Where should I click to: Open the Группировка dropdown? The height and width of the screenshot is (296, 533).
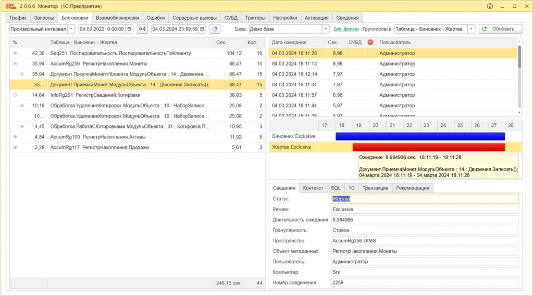pyautogui.click(x=471, y=29)
